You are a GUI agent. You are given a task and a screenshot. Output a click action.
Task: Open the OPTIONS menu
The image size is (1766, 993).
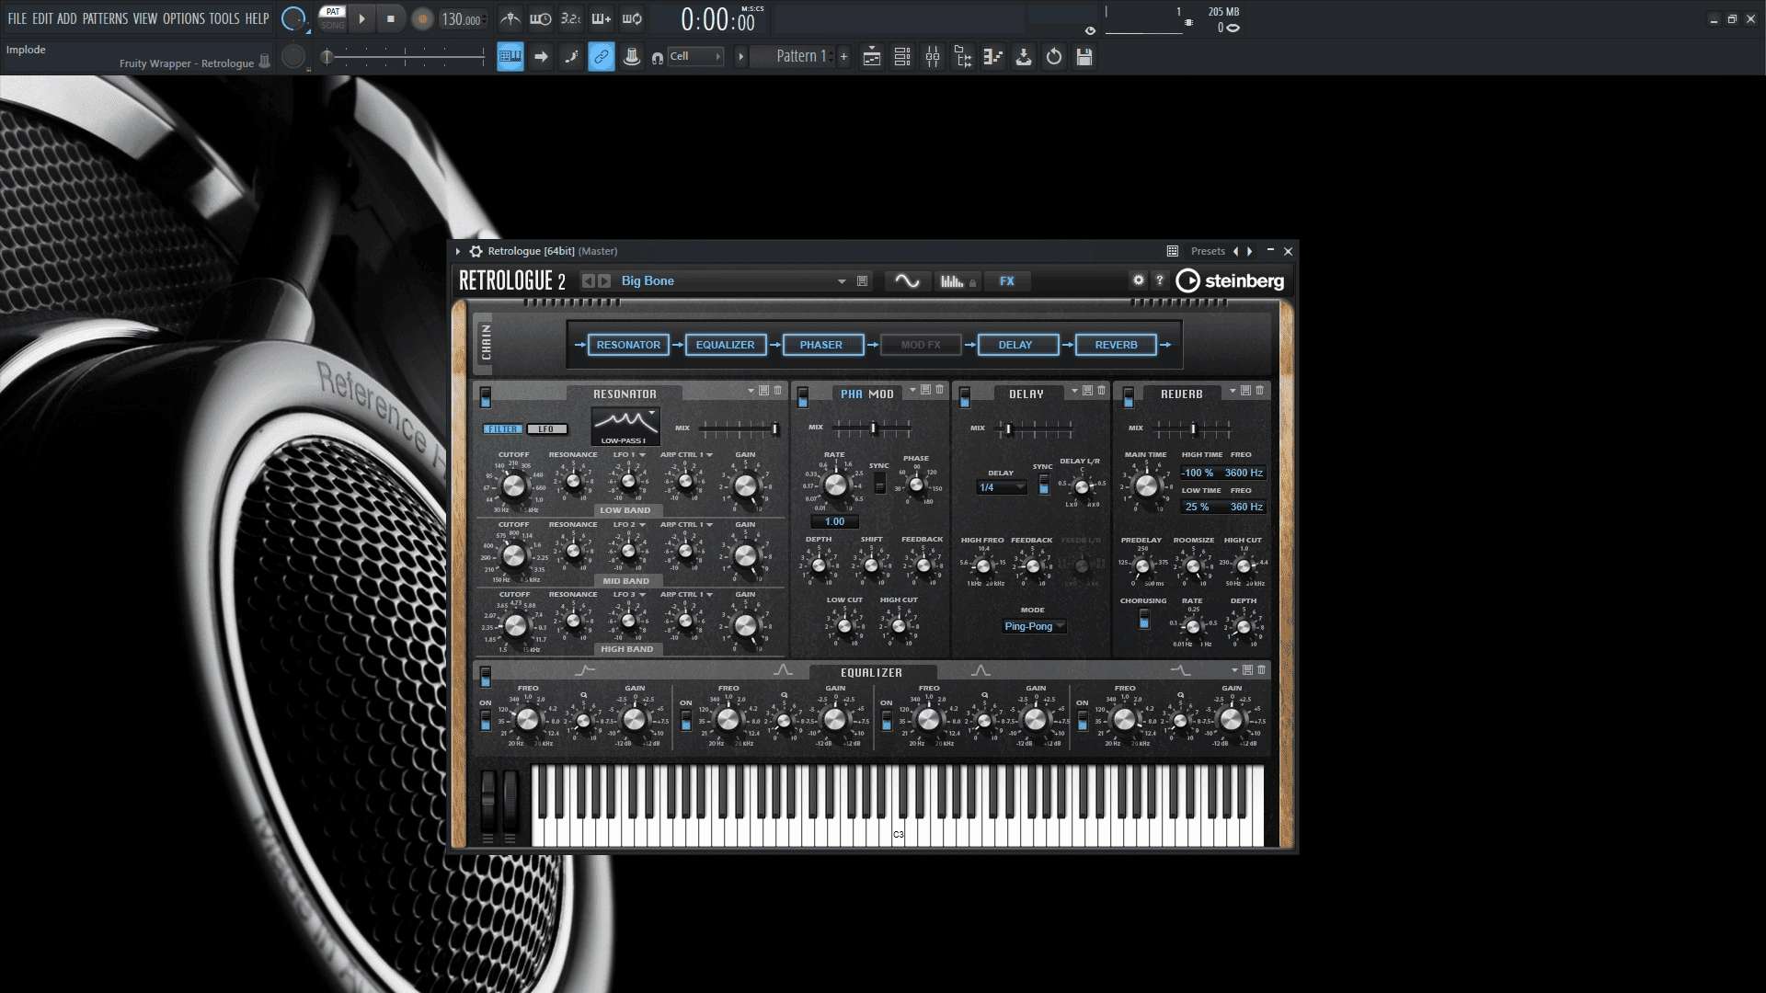184,18
